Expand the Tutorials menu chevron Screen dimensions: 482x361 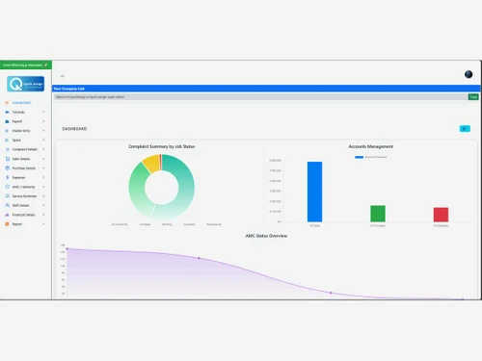point(43,112)
